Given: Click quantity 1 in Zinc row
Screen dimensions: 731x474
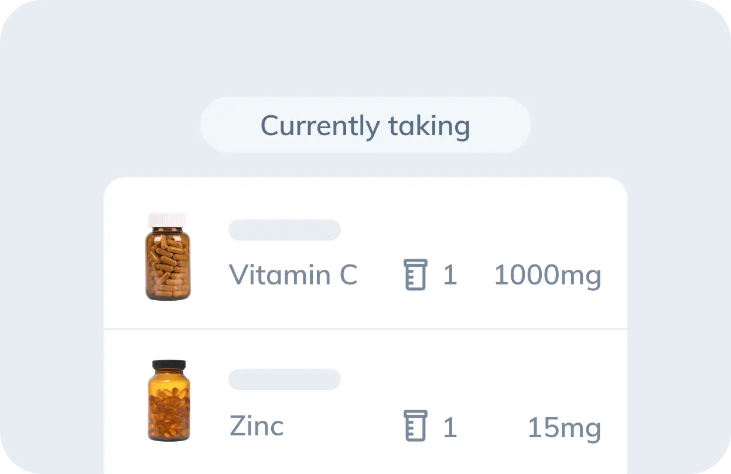Looking at the screenshot, I should [450, 427].
